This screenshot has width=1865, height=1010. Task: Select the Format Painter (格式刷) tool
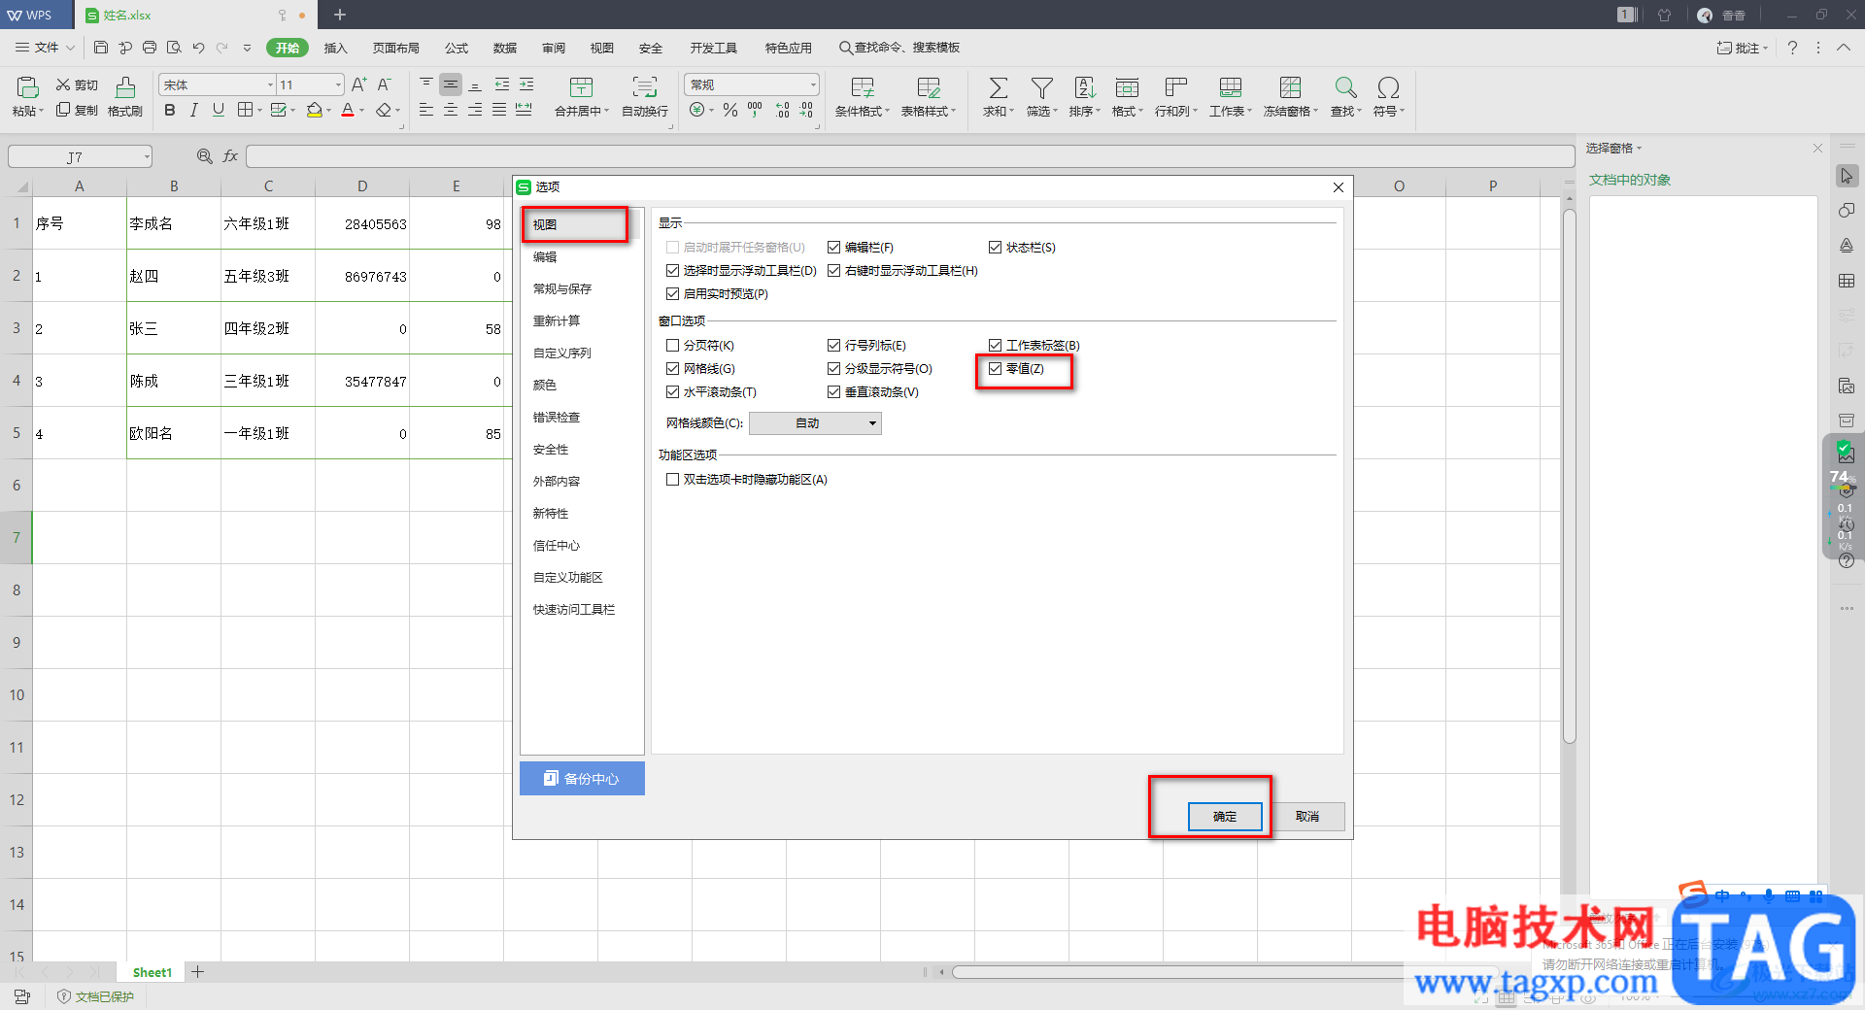(125, 97)
